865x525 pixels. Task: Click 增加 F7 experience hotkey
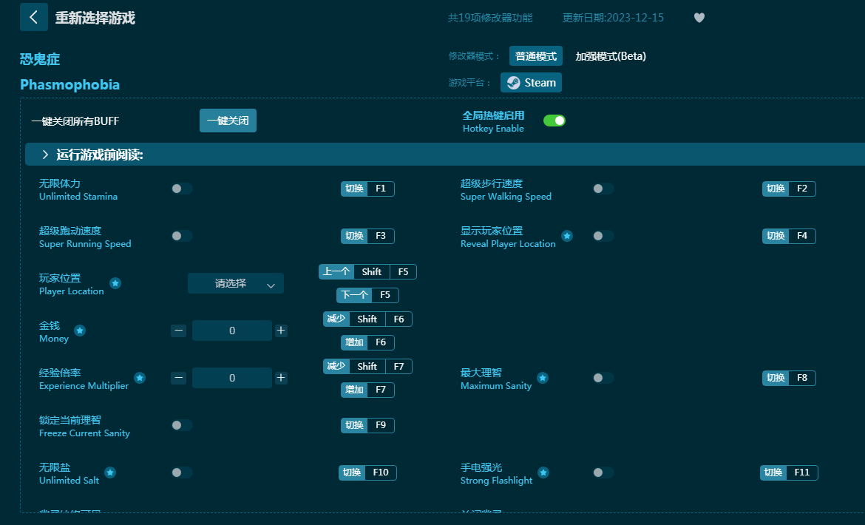click(367, 390)
